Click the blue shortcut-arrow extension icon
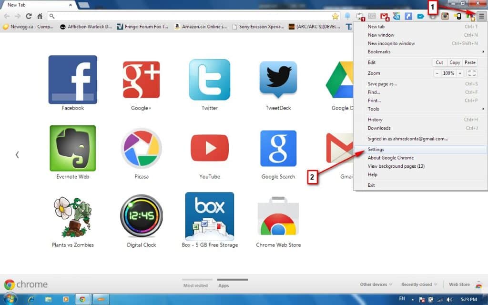Screen dimensions: 488x305 point(408,16)
